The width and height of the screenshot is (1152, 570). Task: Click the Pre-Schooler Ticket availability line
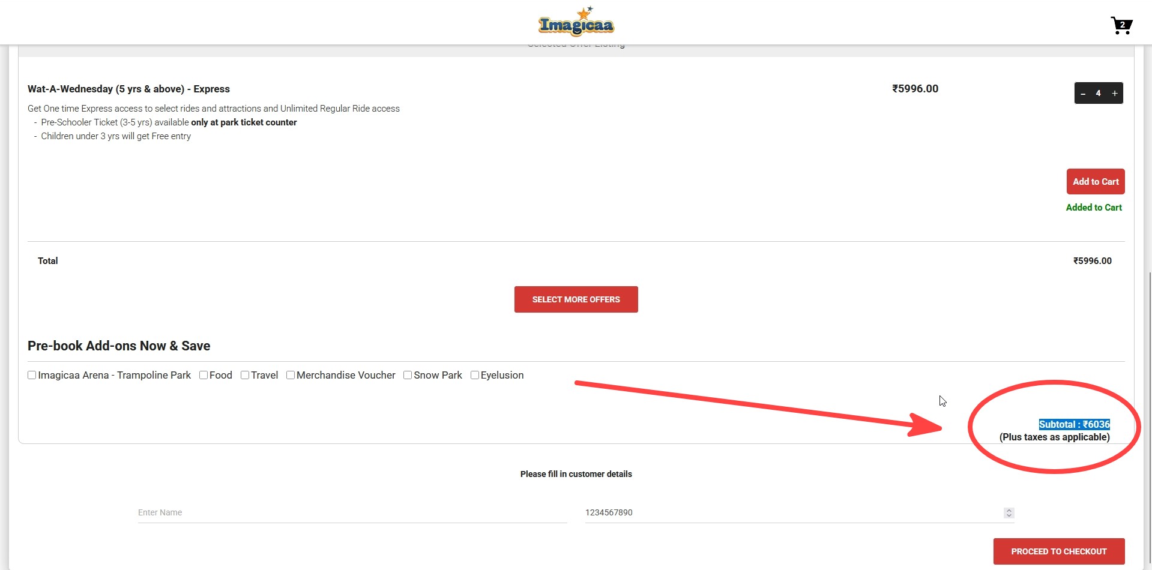[x=169, y=122]
